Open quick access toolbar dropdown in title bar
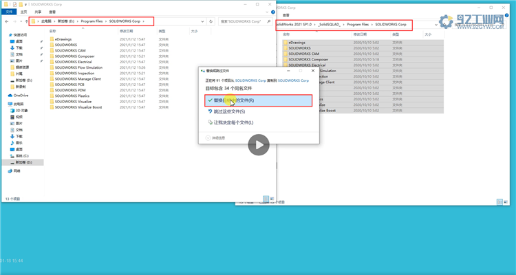The width and height of the screenshot is (516, 275). point(25,5)
